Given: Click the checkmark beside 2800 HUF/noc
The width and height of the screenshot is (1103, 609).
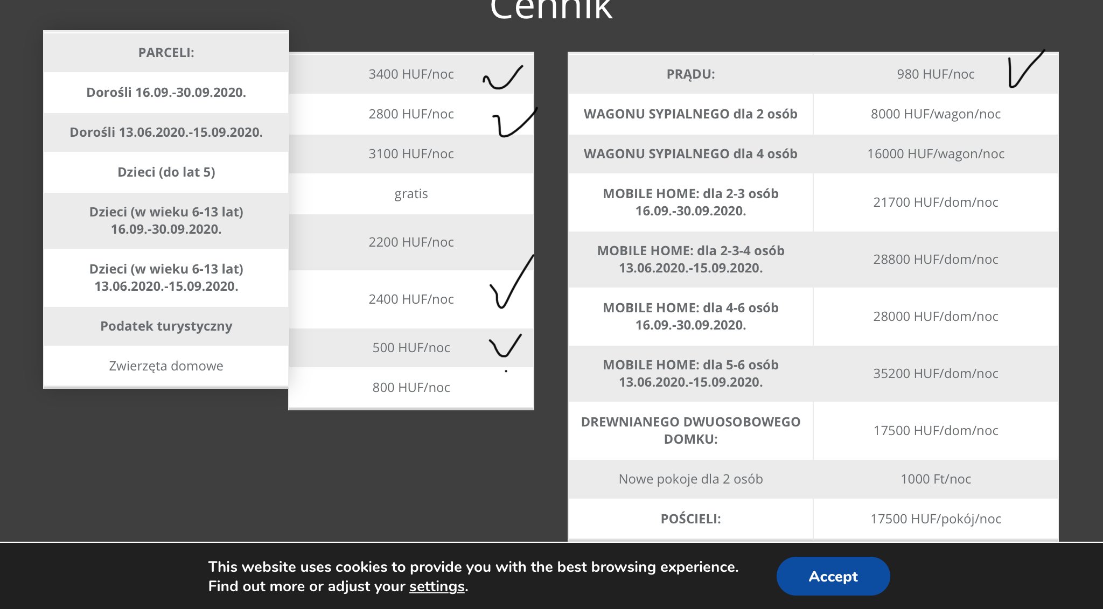Looking at the screenshot, I should pyautogui.click(x=513, y=123).
